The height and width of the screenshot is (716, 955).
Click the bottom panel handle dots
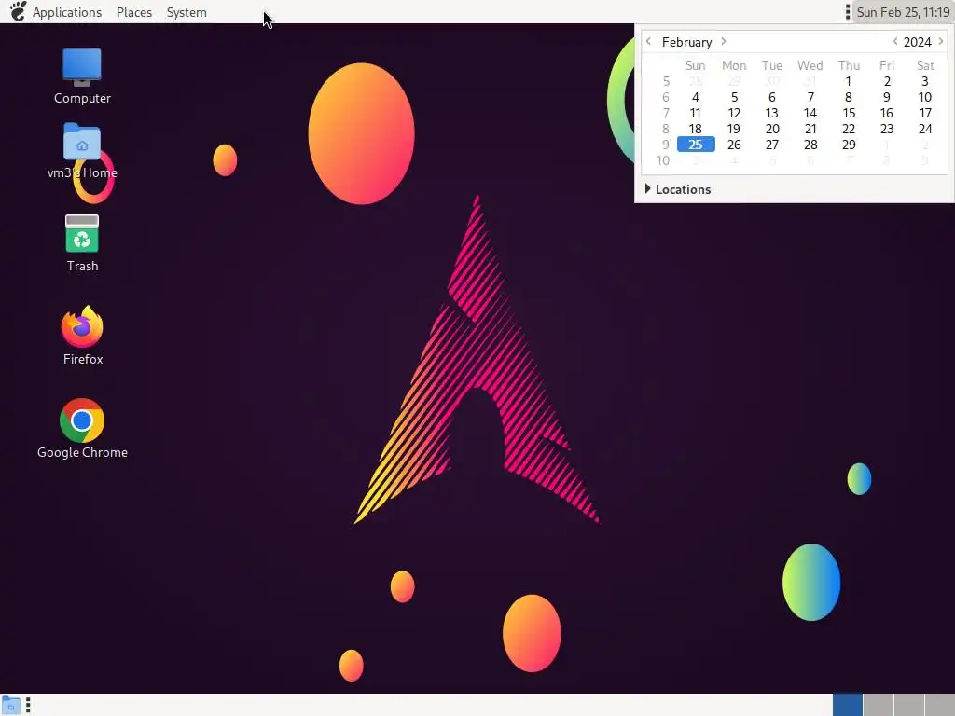(28, 705)
